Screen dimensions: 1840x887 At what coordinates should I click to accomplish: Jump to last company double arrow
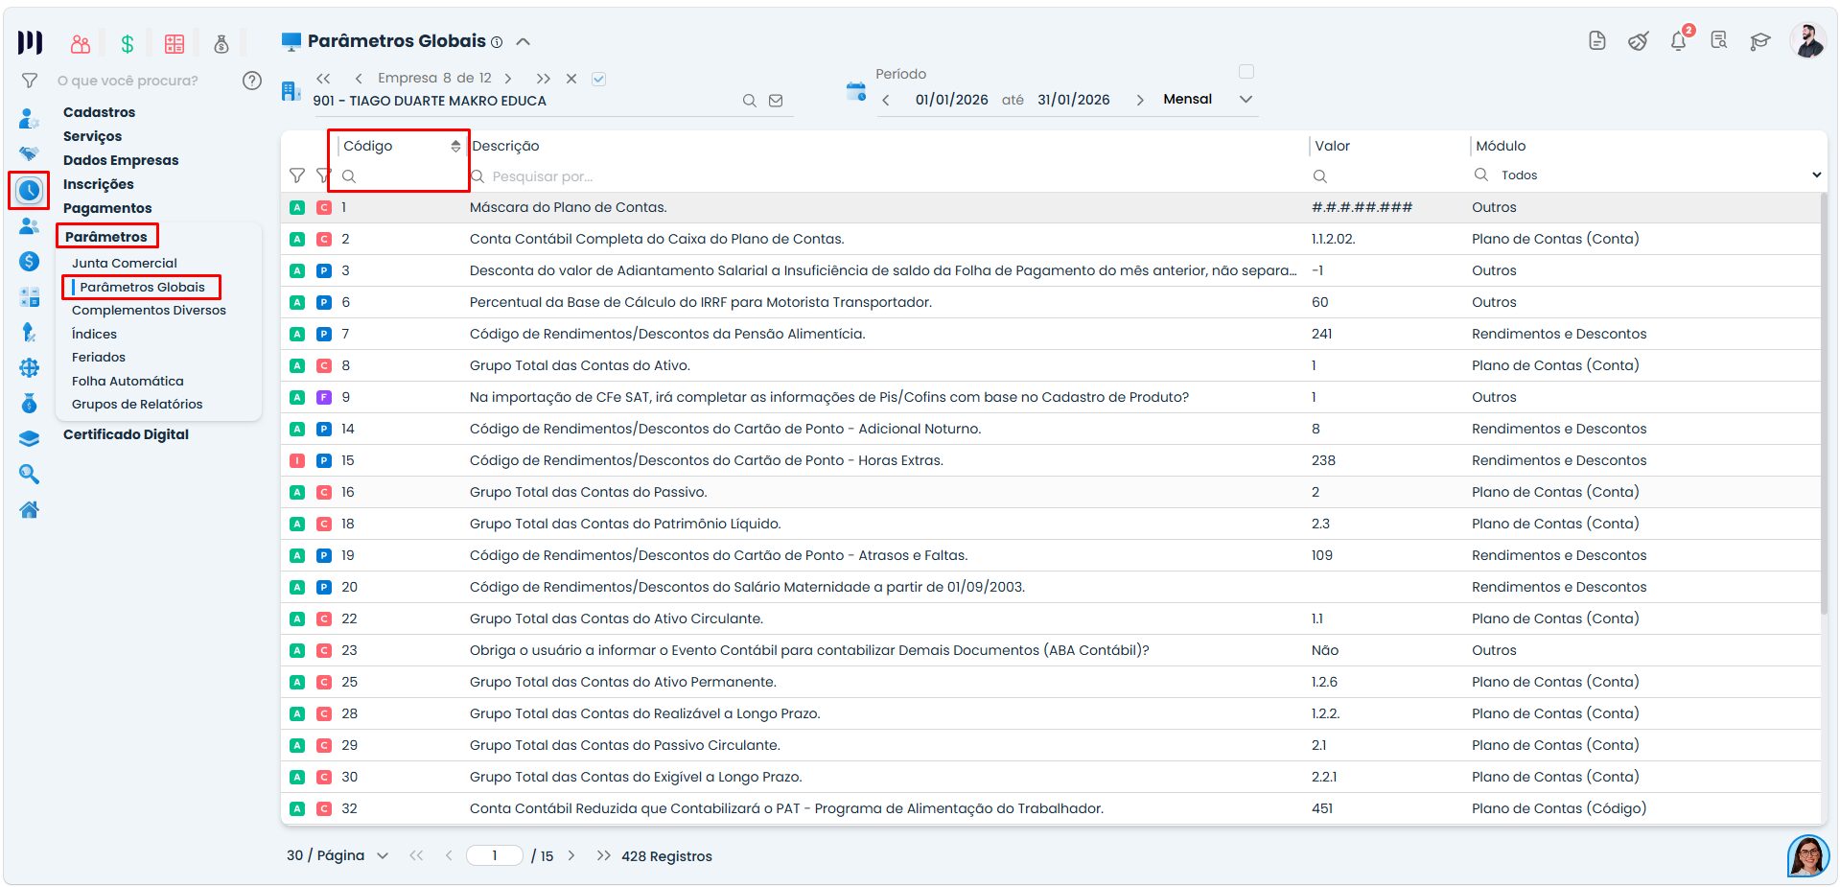click(544, 79)
